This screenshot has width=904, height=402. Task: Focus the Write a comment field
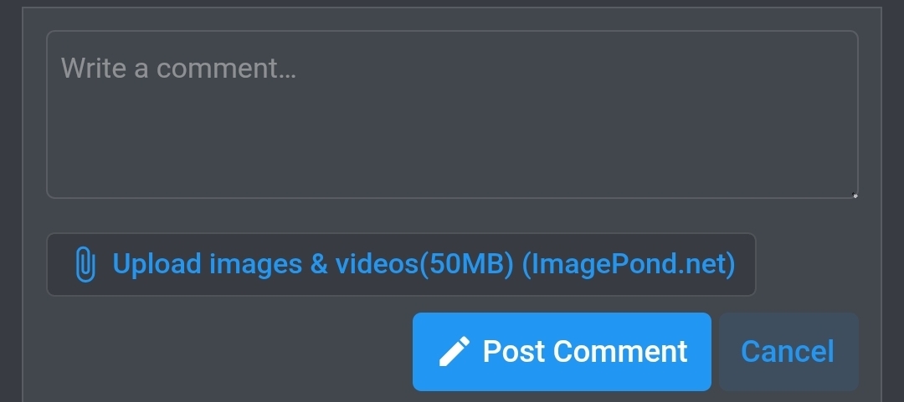pos(452,114)
